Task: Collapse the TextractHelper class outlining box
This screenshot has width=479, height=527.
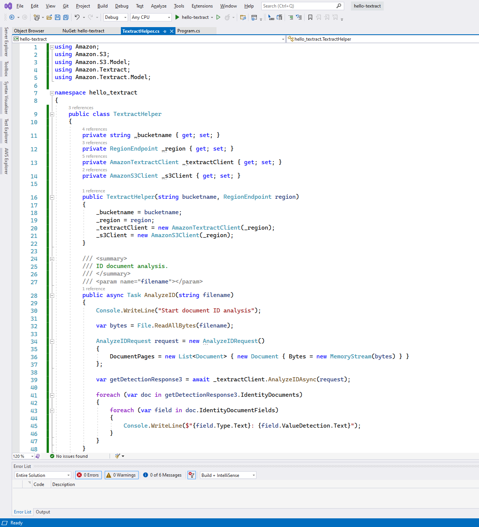Action: coord(52,114)
